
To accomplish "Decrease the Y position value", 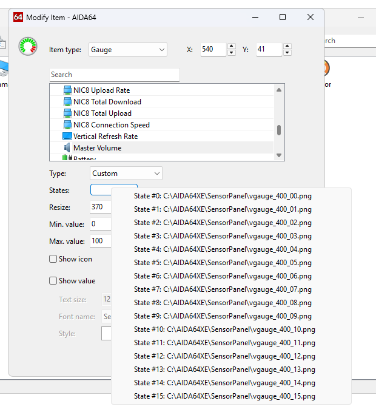I will pyautogui.click(x=287, y=53).
